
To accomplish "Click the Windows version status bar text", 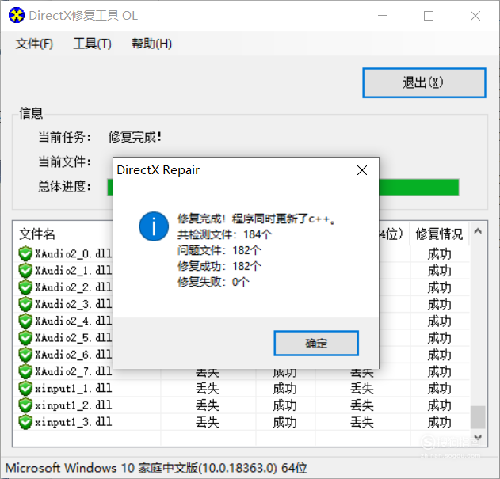I will pos(156,468).
